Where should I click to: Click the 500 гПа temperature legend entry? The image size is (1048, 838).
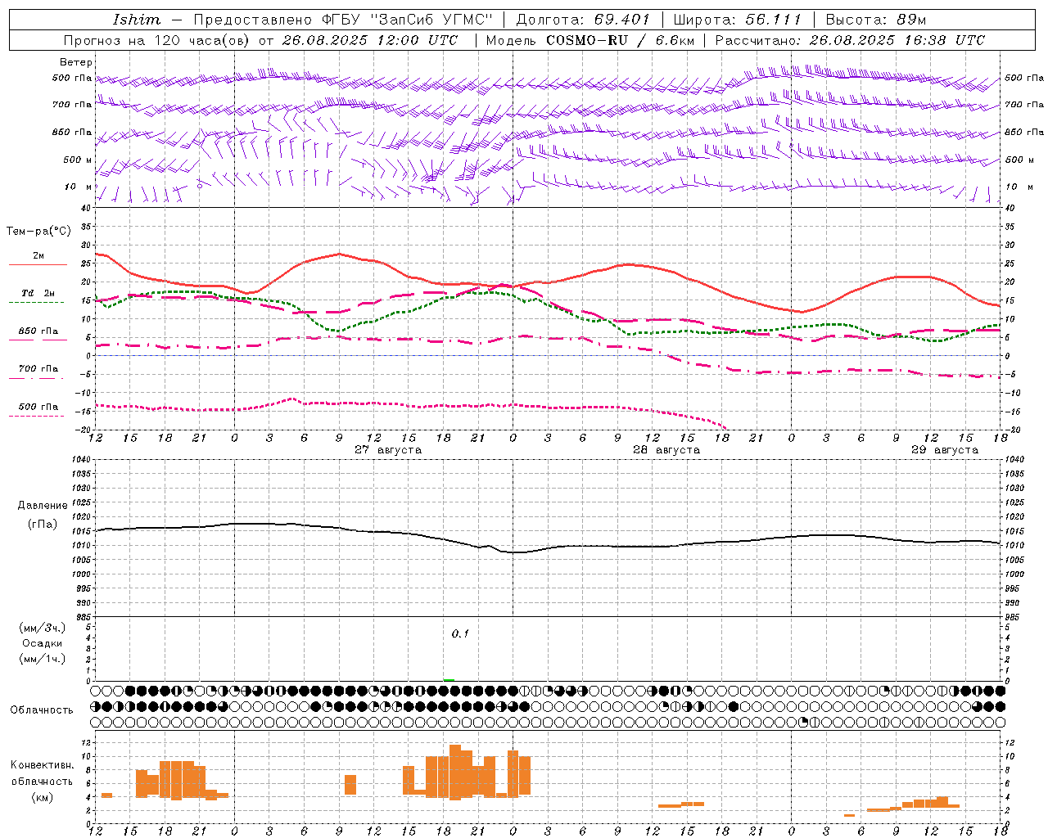click(x=38, y=407)
